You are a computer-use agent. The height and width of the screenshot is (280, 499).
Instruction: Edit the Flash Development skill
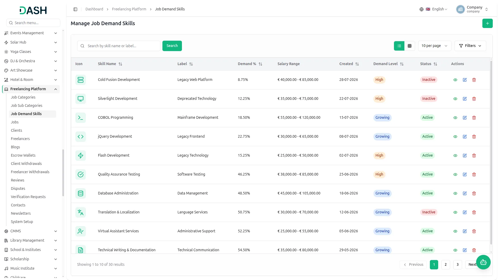[465, 156]
